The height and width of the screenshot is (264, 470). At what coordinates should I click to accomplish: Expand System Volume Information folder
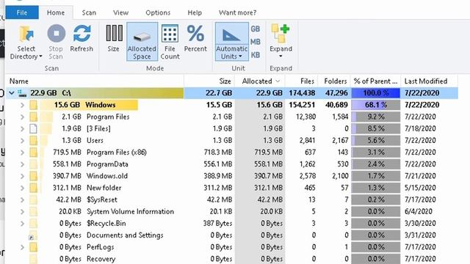click(x=22, y=212)
